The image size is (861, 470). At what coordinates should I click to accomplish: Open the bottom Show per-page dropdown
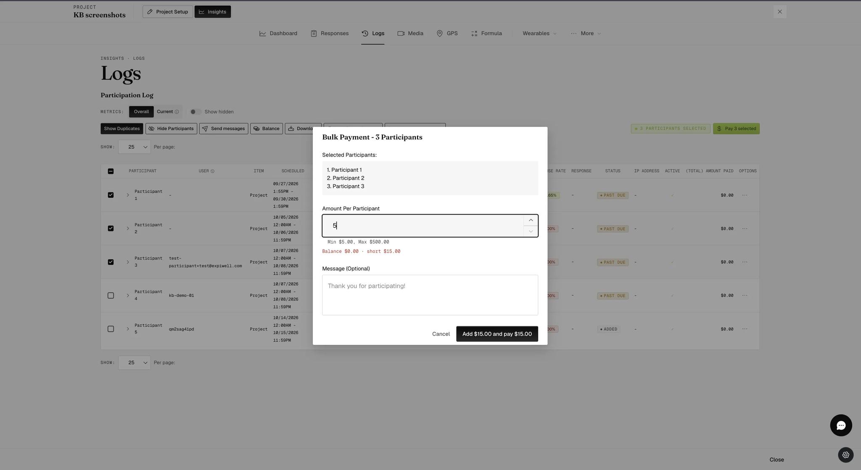(135, 362)
